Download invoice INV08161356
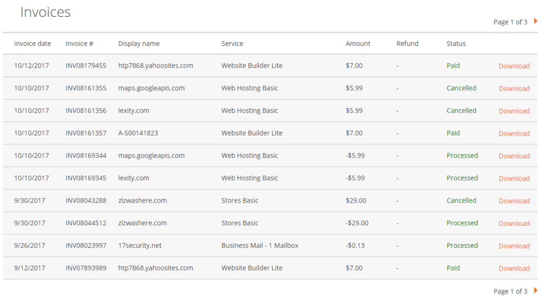The width and height of the screenshot is (541, 297). point(514,111)
